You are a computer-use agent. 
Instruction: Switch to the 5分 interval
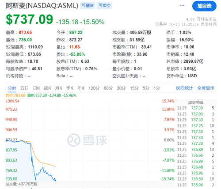[x=146, y=88]
